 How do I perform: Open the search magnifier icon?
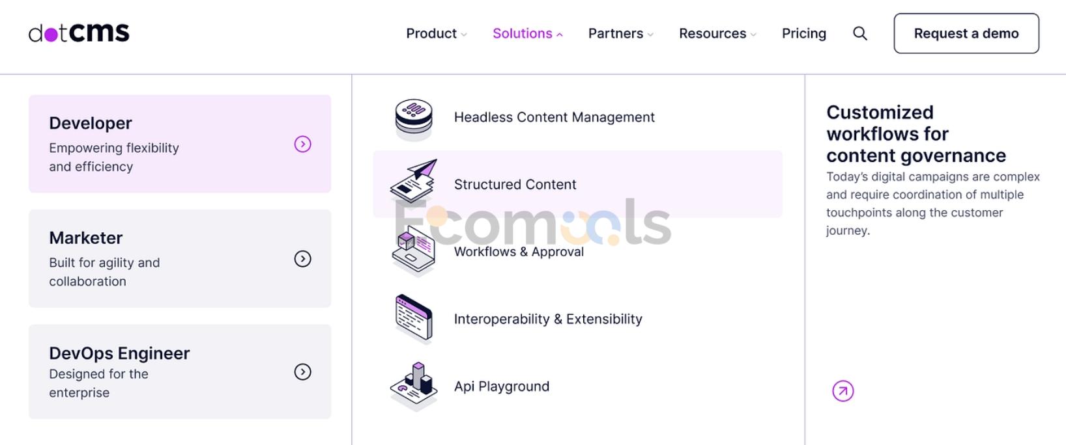point(860,33)
